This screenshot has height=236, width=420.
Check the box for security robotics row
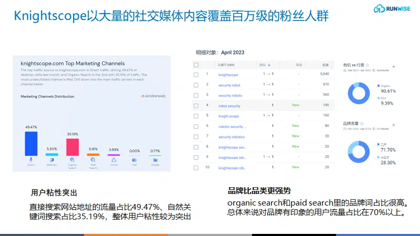click(196, 137)
